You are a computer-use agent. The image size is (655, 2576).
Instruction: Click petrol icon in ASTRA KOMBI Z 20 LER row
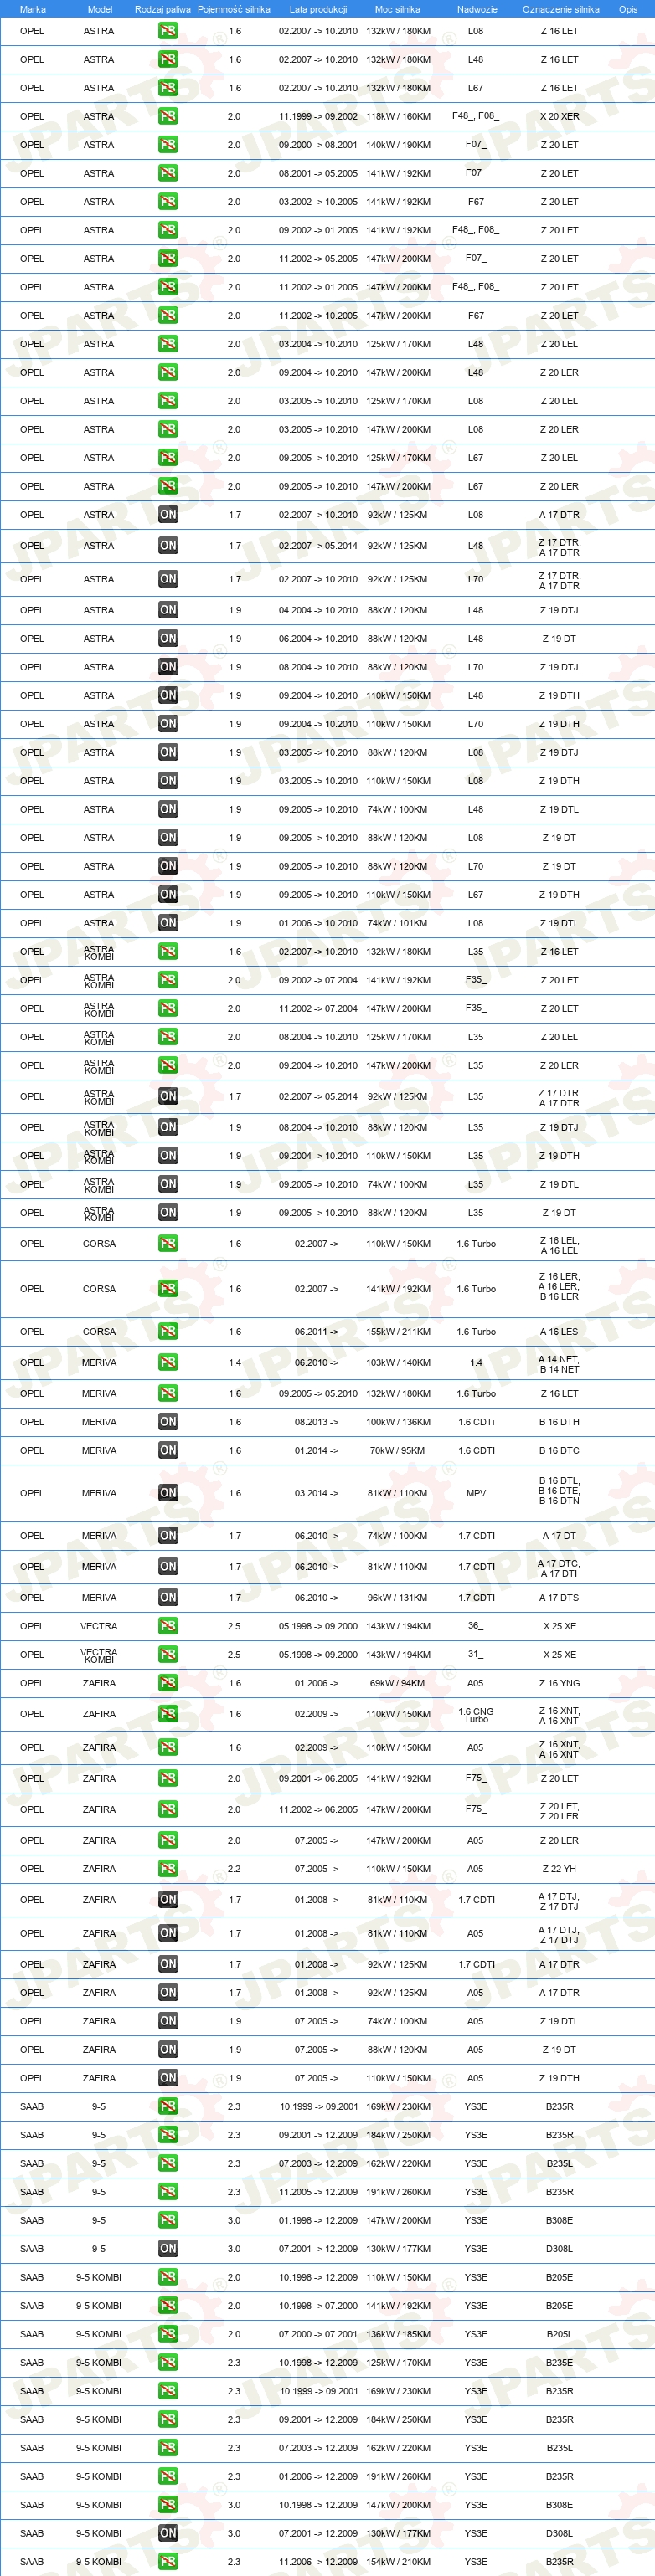click(x=168, y=1066)
